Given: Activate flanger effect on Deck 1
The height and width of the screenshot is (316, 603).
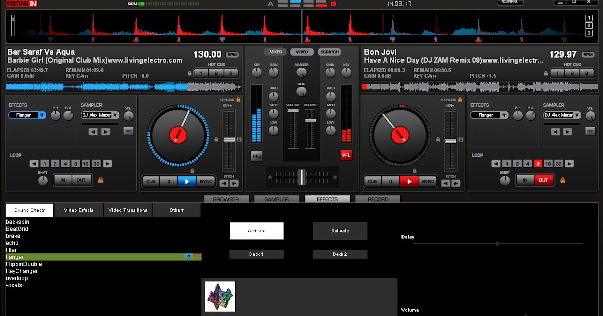Looking at the screenshot, I should pos(257,231).
